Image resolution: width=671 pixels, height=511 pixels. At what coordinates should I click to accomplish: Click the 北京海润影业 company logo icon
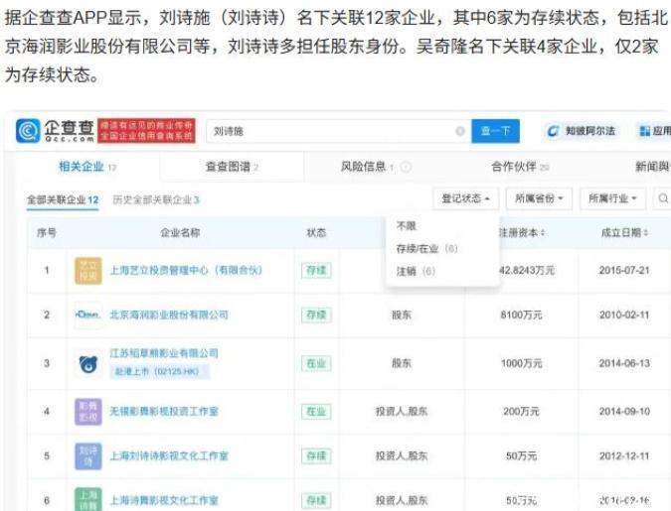point(88,315)
